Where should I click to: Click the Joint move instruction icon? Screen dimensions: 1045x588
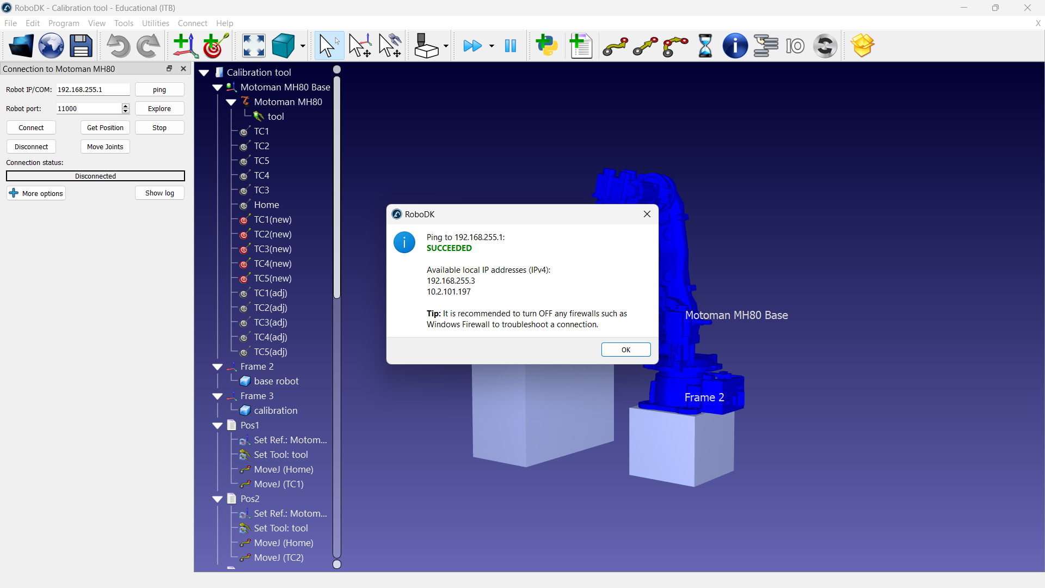point(615,46)
